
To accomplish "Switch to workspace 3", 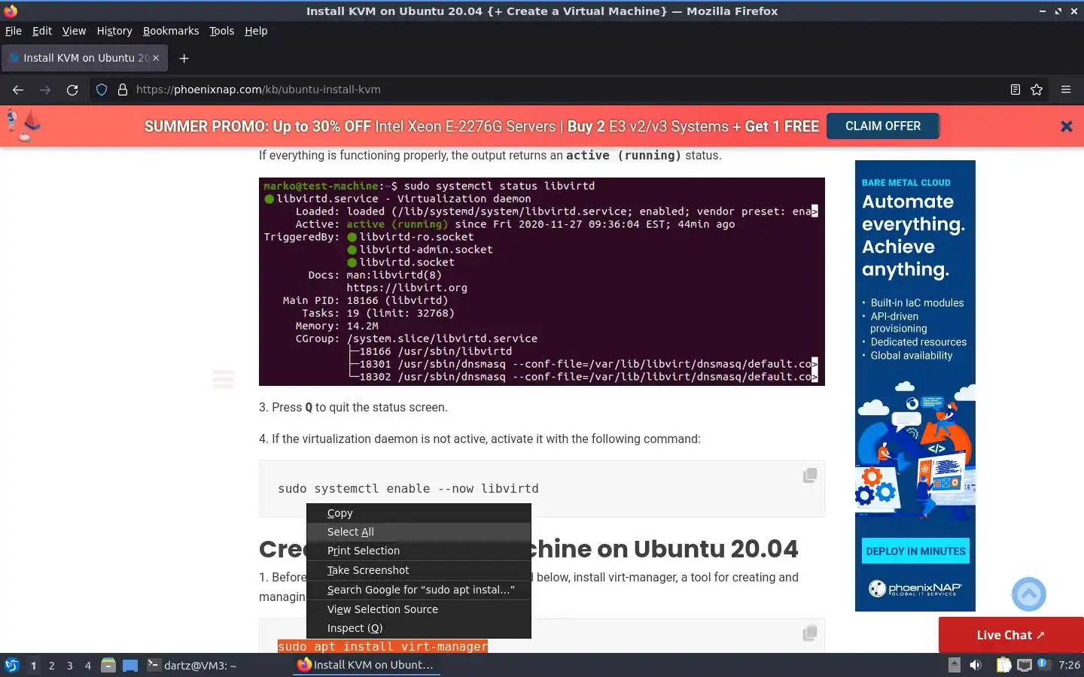I will click(70, 665).
